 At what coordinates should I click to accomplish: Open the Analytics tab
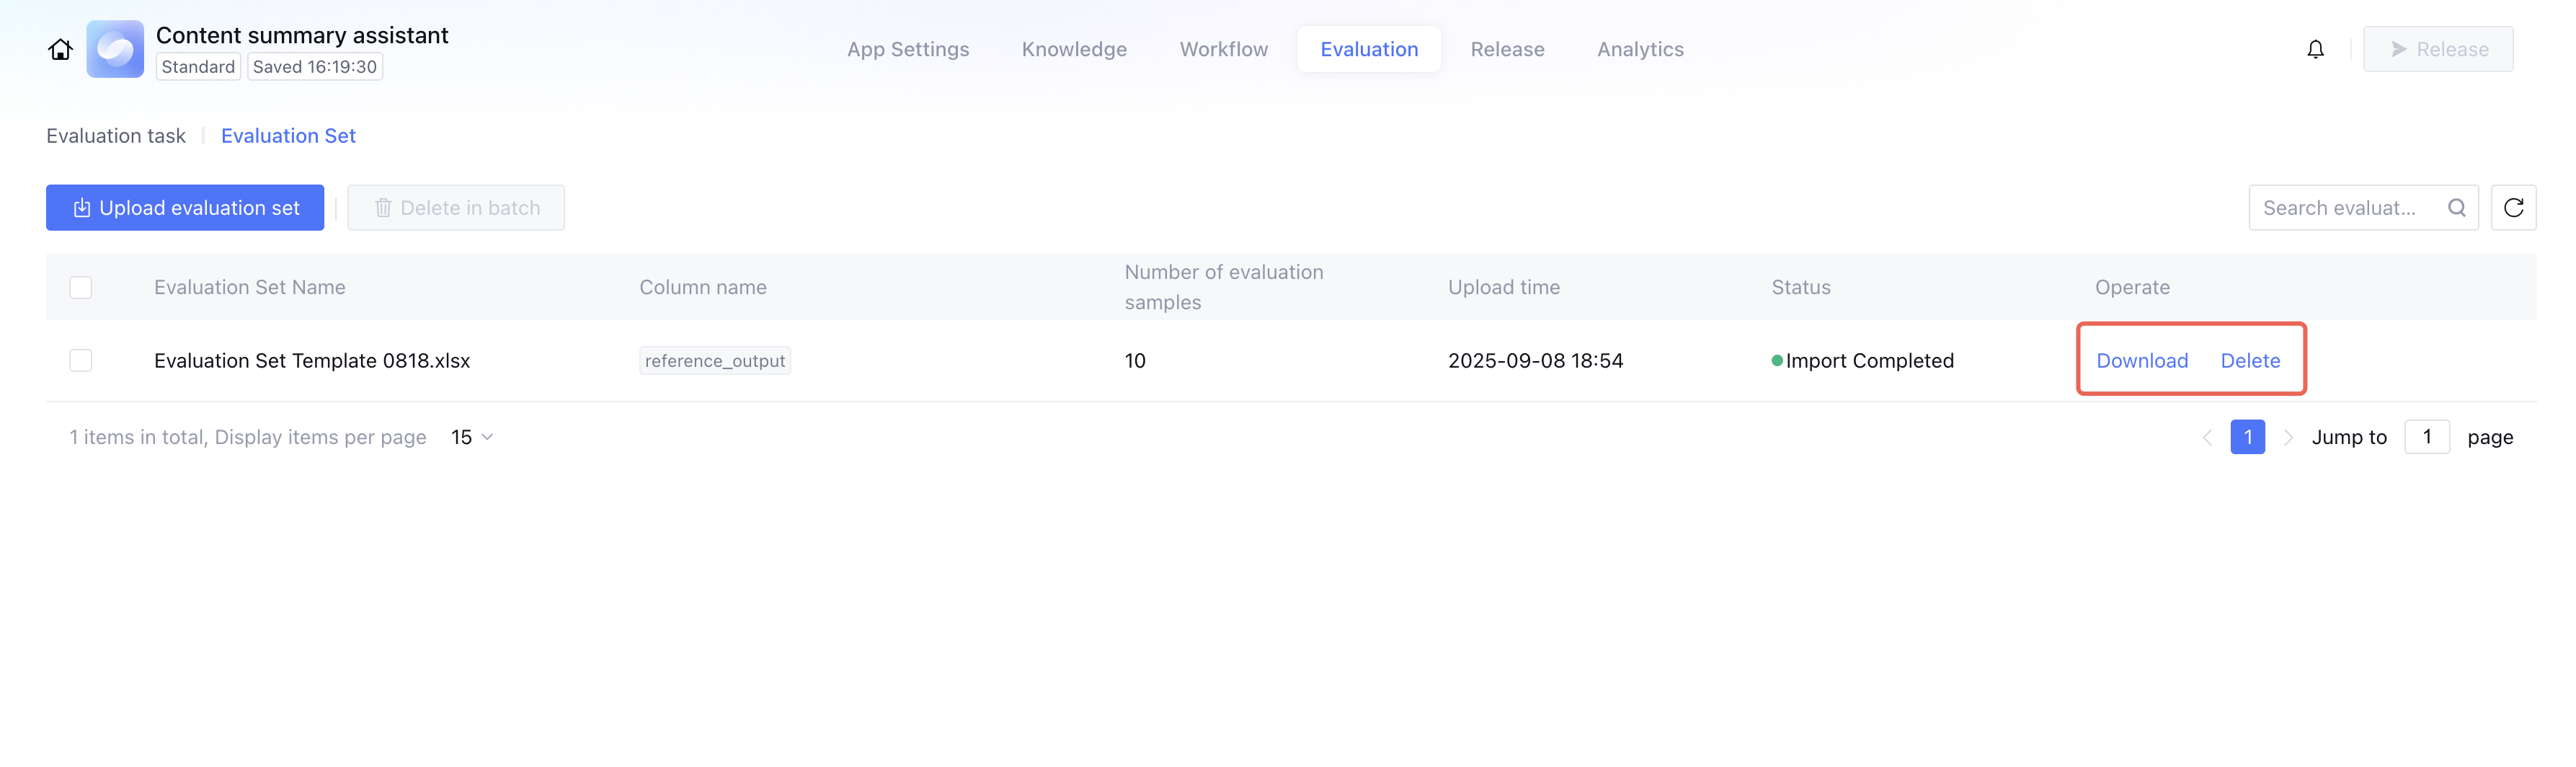pyautogui.click(x=1640, y=49)
